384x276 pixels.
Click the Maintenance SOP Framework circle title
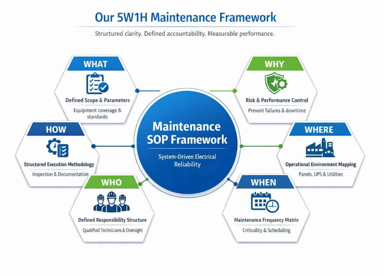tap(186, 132)
